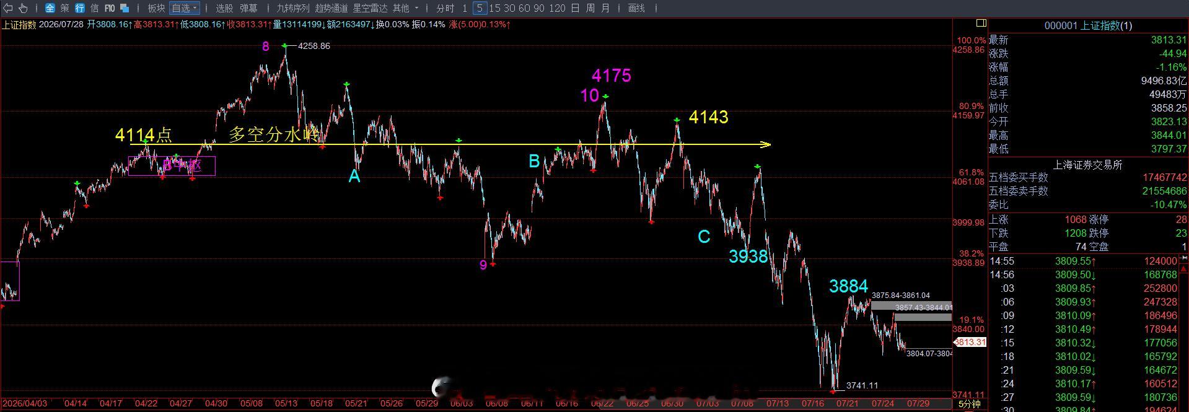This screenshot has height=412, width=1189.
Task: Click 上证指数 label in chart info bar
Action: click(x=19, y=25)
